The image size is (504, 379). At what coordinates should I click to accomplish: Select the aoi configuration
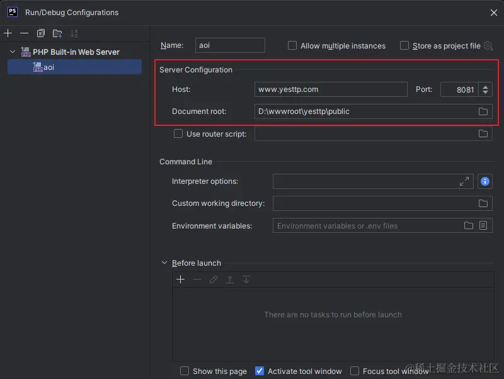(x=74, y=67)
